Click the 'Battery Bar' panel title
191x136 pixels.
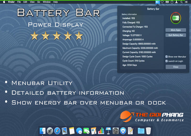(x=153, y=9)
